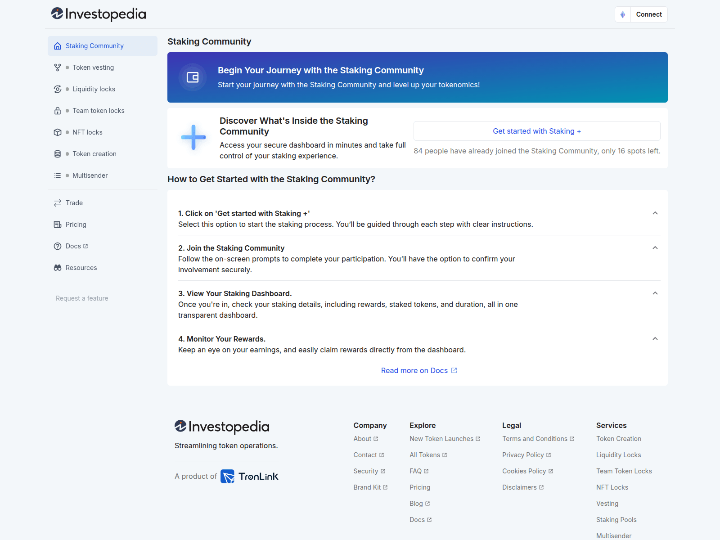Click the Trade arrows icon
The width and height of the screenshot is (720, 540).
pyautogui.click(x=58, y=203)
